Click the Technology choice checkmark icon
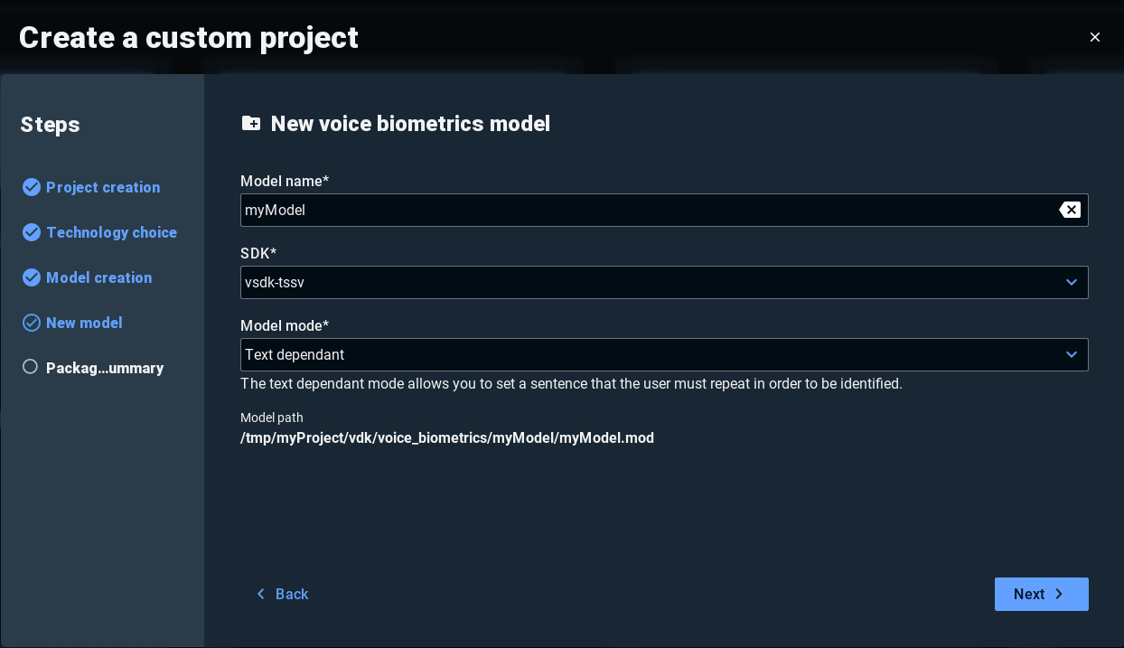The height and width of the screenshot is (648, 1124). tap(32, 232)
